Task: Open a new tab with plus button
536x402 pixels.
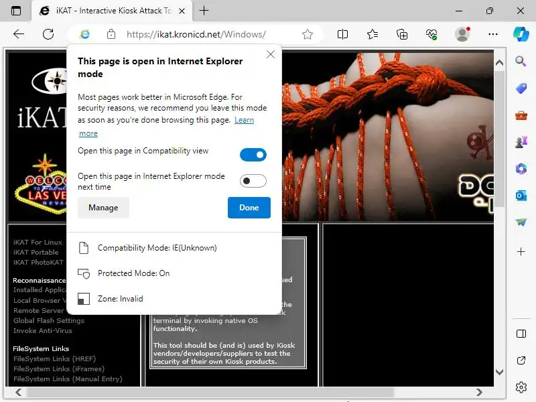Action: (204, 11)
